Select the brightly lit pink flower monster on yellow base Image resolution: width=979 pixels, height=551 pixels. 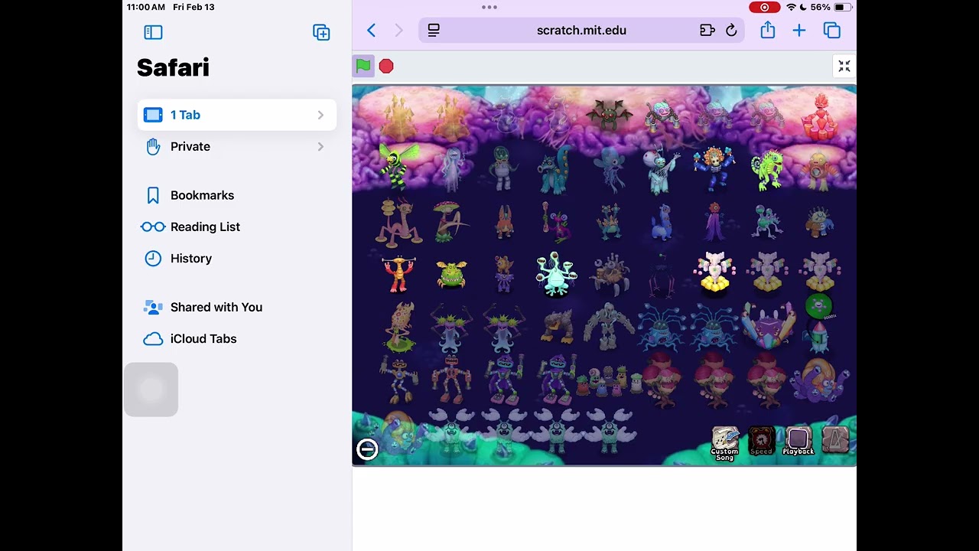point(714,272)
